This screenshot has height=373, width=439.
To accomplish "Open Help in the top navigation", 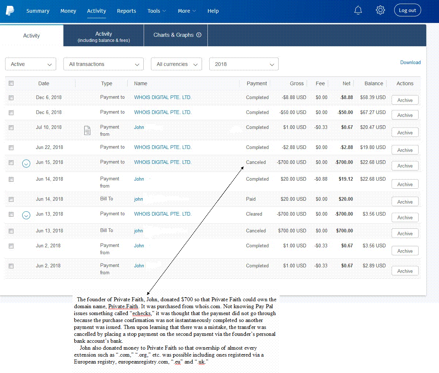I will click(213, 11).
